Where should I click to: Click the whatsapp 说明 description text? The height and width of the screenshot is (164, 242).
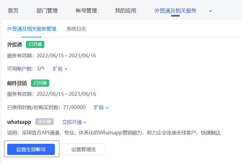tap(114, 133)
